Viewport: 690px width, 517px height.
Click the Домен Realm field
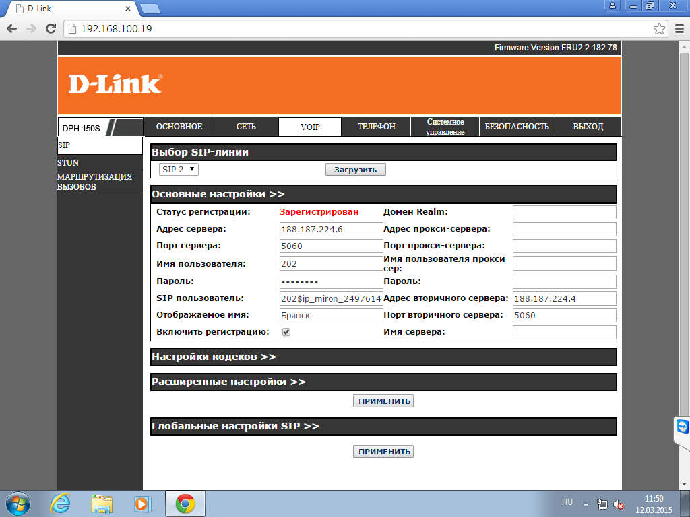click(564, 212)
